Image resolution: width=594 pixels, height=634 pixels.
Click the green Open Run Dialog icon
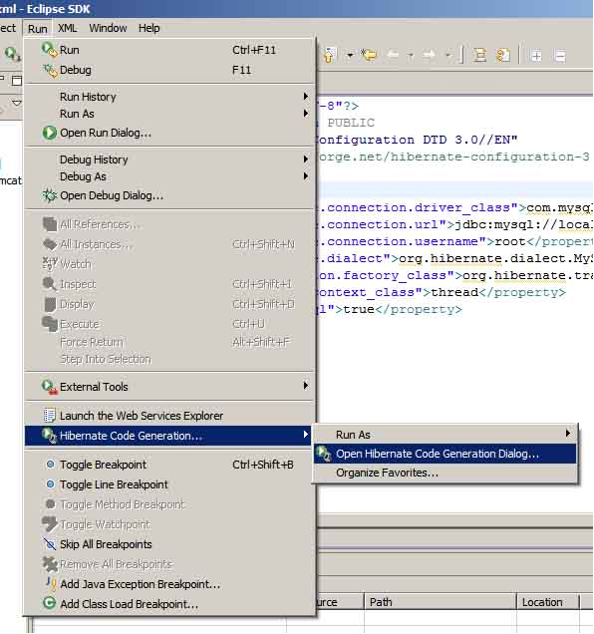[49, 133]
